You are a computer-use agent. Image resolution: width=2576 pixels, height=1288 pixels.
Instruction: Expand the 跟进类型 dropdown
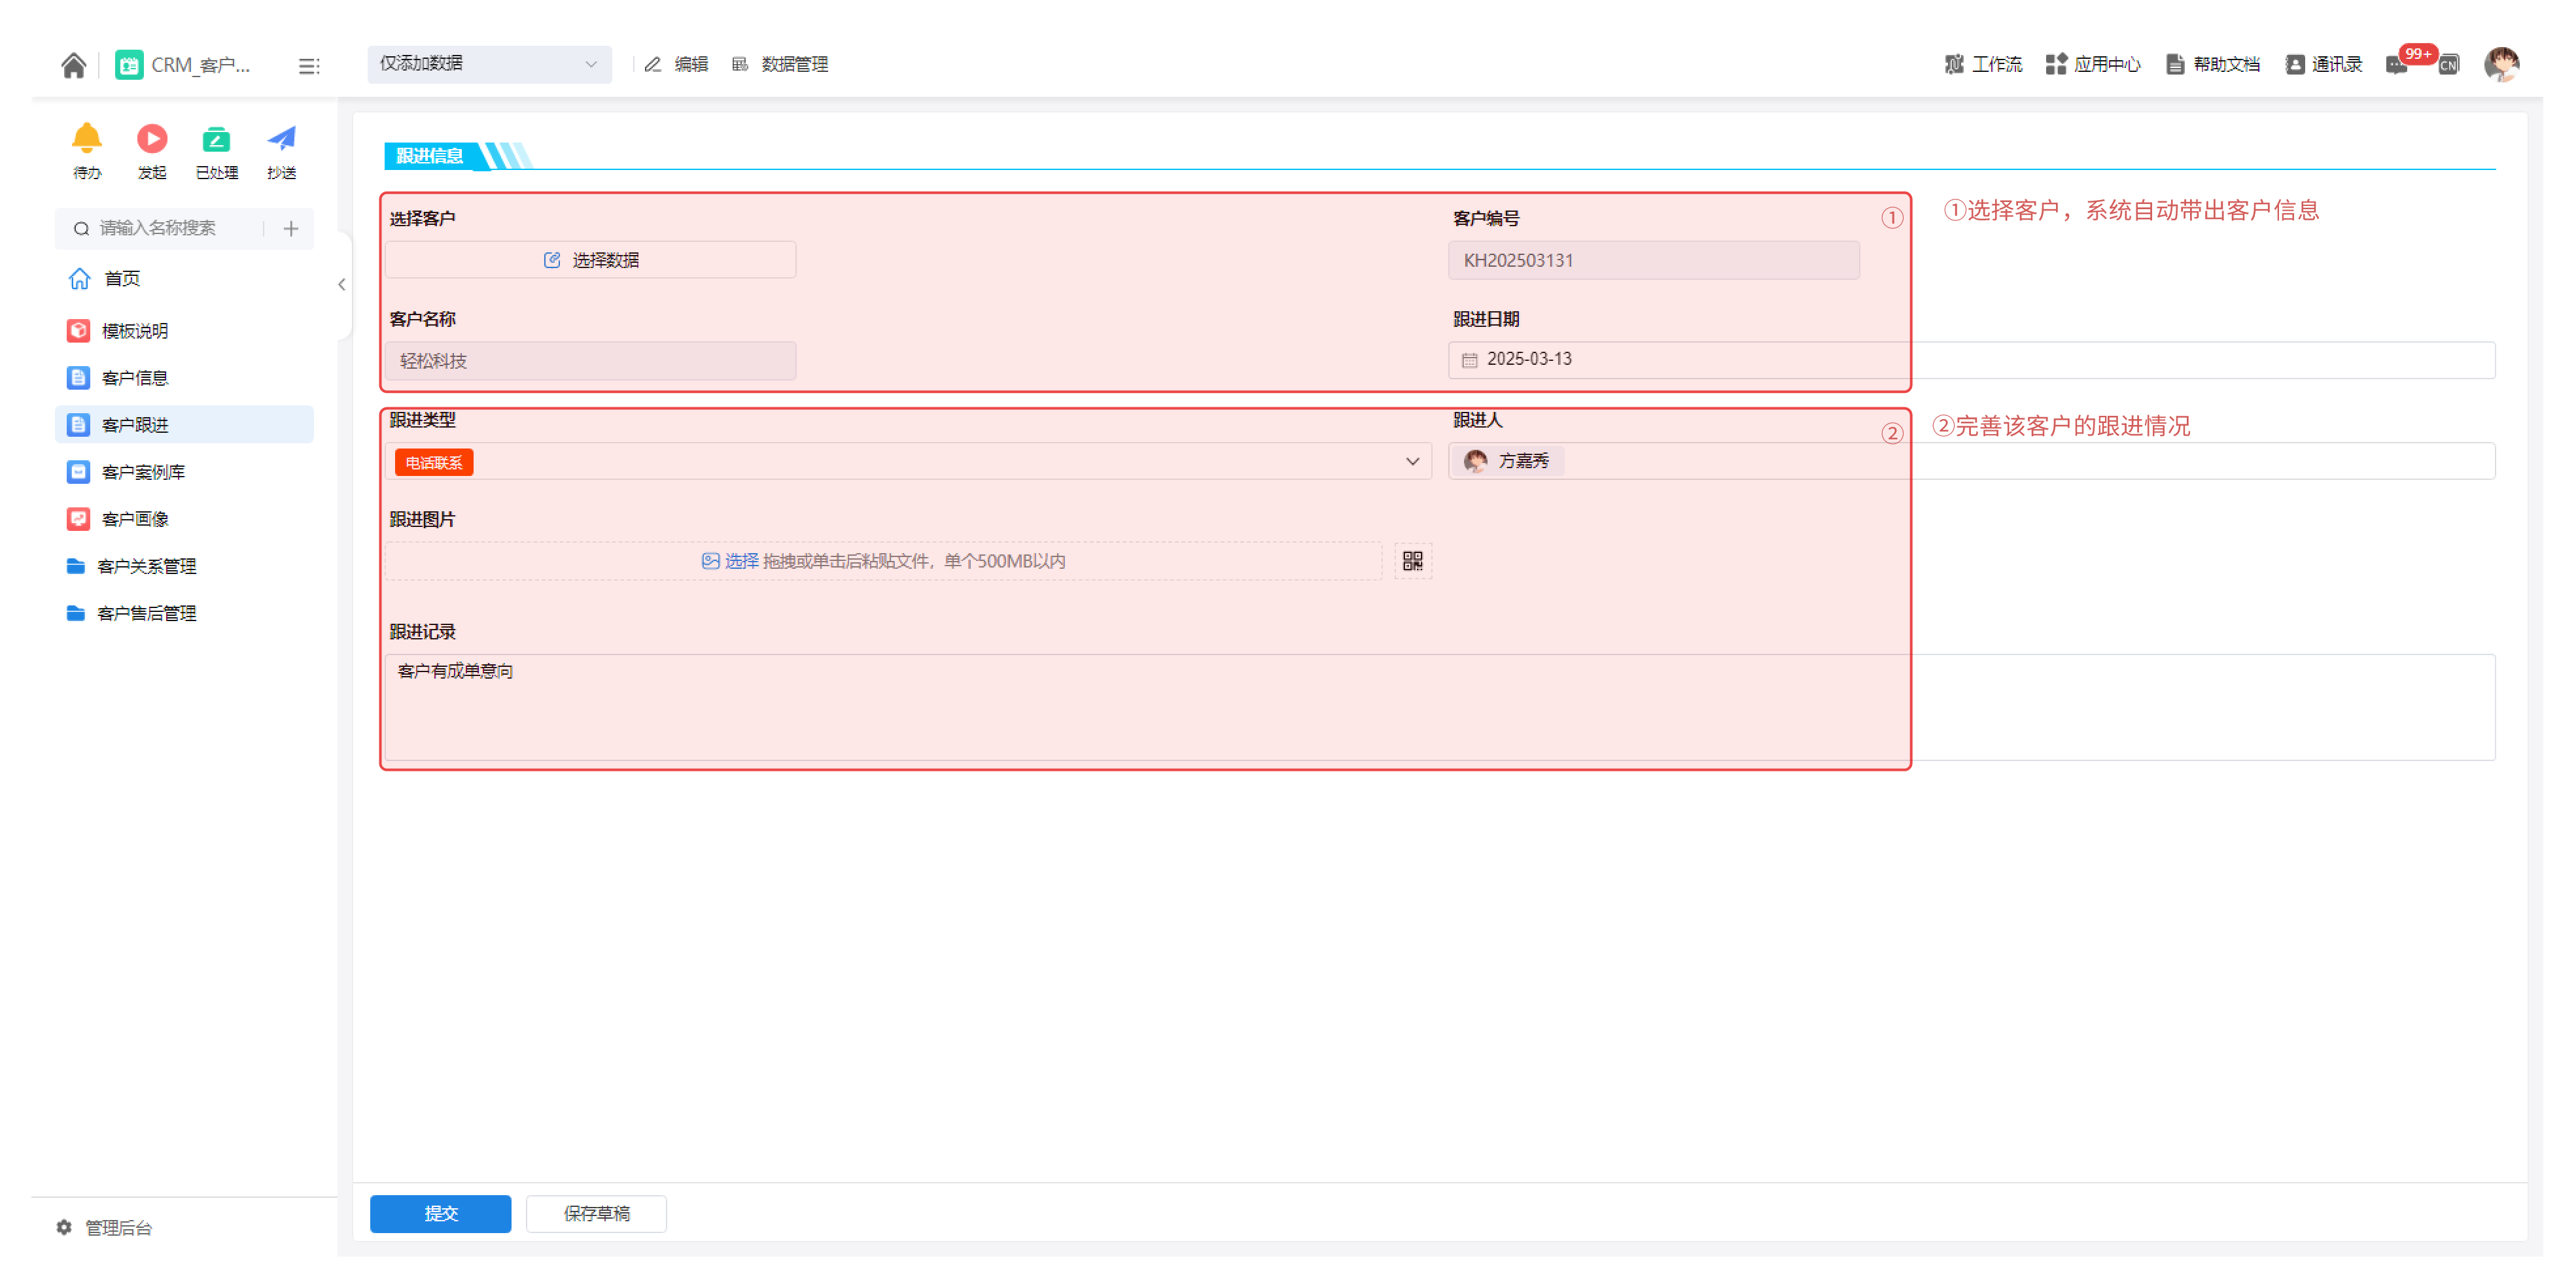(x=1412, y=462)
